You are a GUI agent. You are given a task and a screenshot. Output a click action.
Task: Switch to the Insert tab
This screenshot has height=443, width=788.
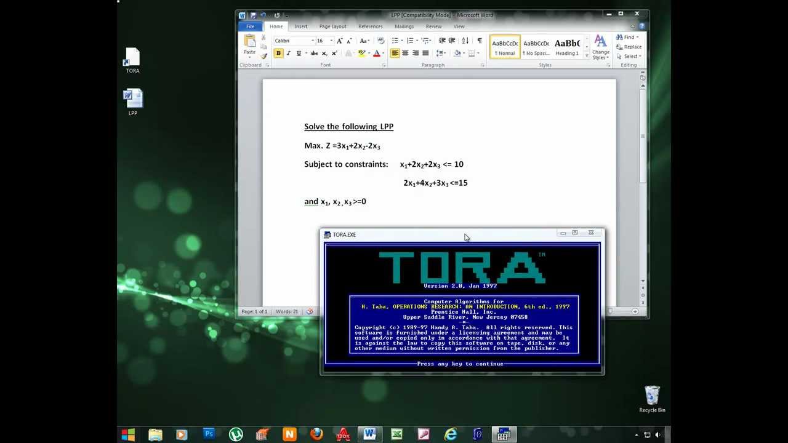pos(301,26)
